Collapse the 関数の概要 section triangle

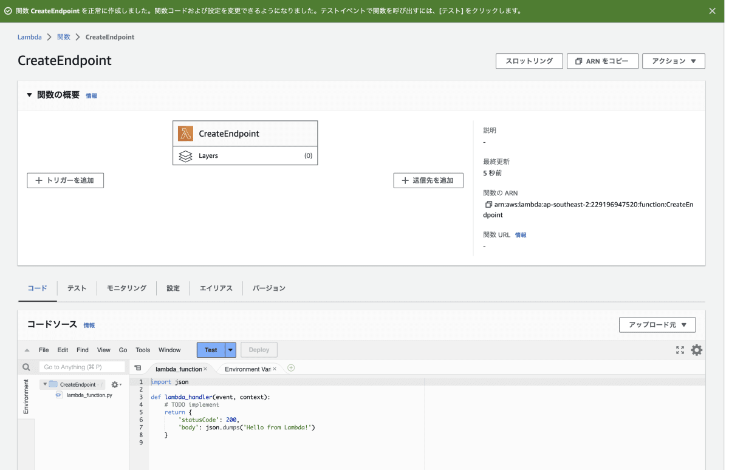pos(29,95)
